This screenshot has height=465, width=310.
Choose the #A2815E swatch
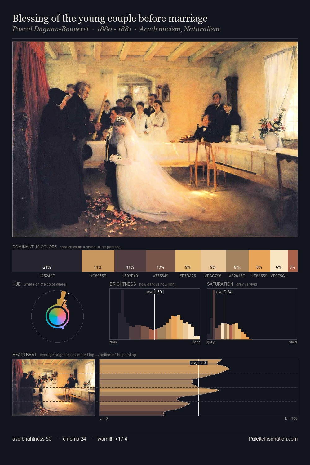(237, 261)
